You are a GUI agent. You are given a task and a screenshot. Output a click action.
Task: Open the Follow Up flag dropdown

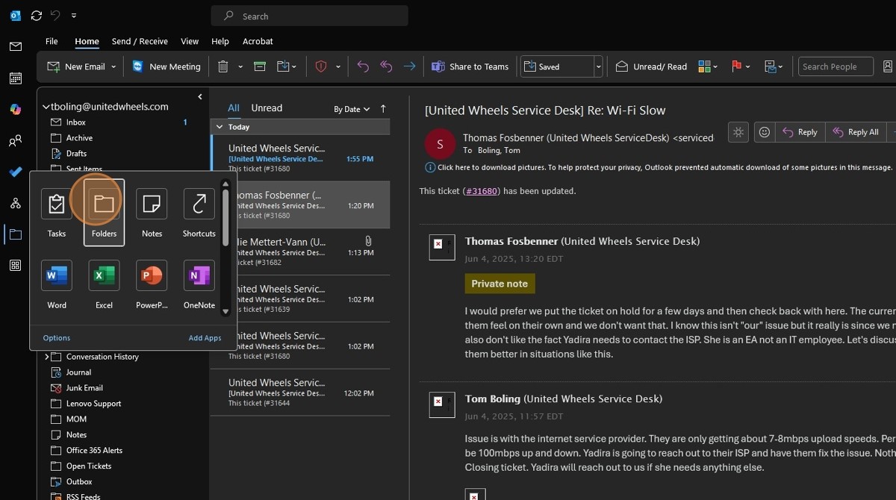pos(741,66)
